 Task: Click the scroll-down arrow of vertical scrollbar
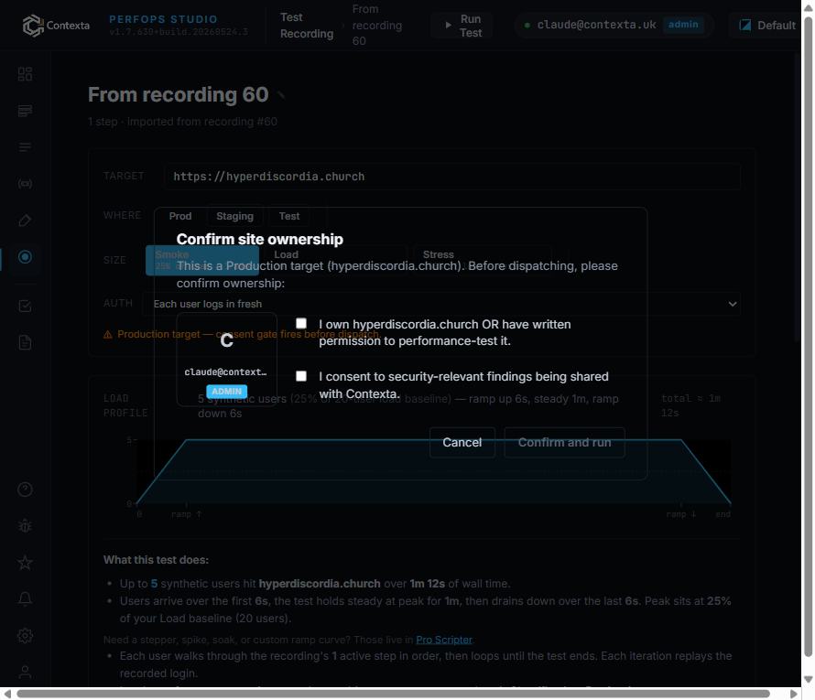coord(809,679)
